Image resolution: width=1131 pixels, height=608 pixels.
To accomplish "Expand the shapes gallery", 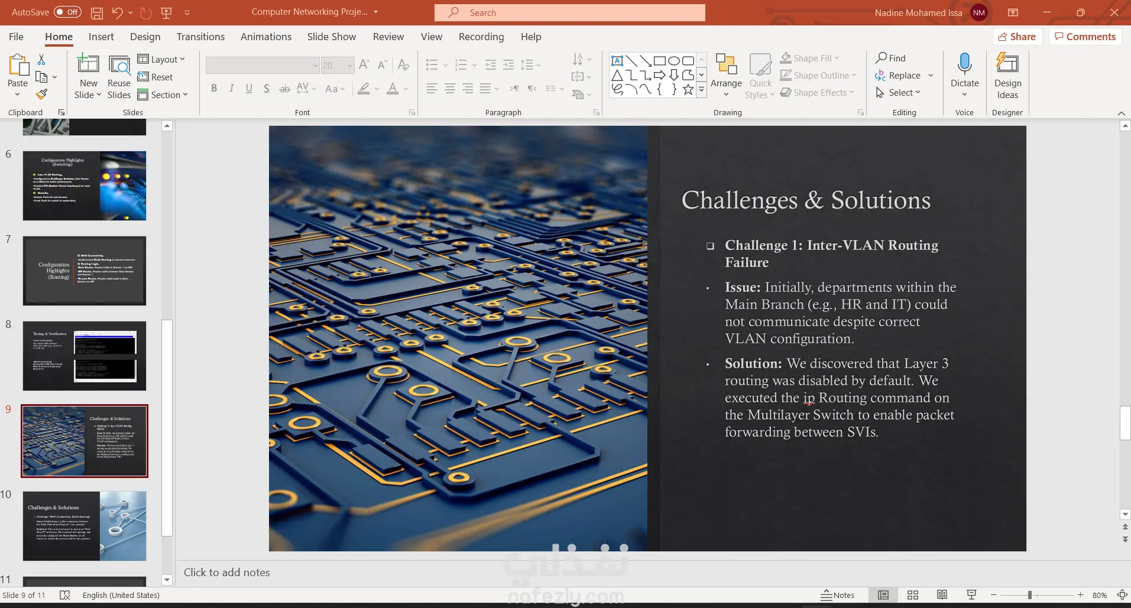I will tap(701, 90).
